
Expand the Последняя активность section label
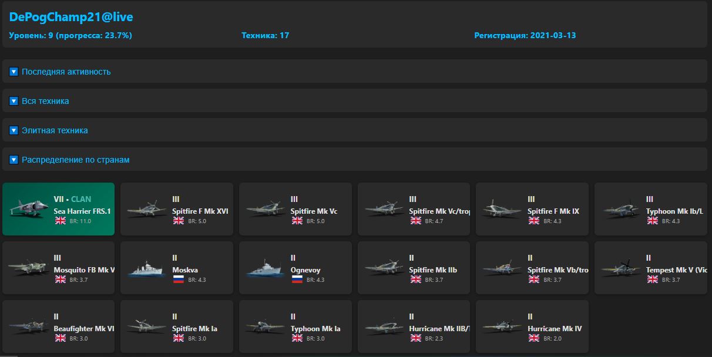coord(66,72)
